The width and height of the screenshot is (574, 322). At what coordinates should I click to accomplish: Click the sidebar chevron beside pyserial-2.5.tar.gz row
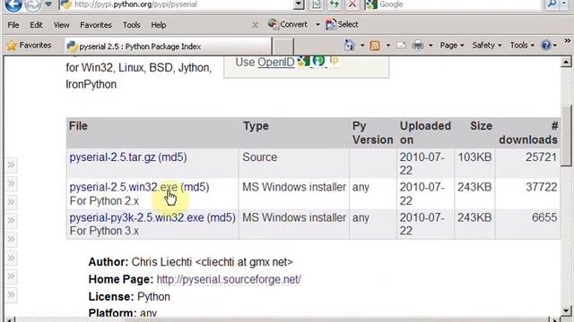coord(11,165)
